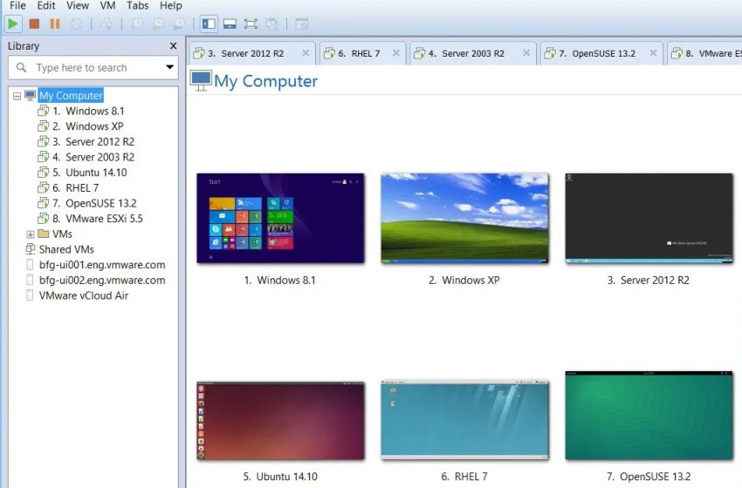Click the server icon beside VMware vCloud Air
Viewport: 742px width, 488px height.
(30, 295)
